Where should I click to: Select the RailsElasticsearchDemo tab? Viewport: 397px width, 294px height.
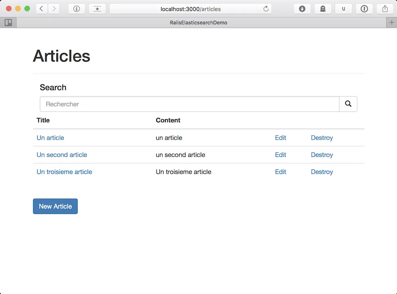(x=198, y=22)
